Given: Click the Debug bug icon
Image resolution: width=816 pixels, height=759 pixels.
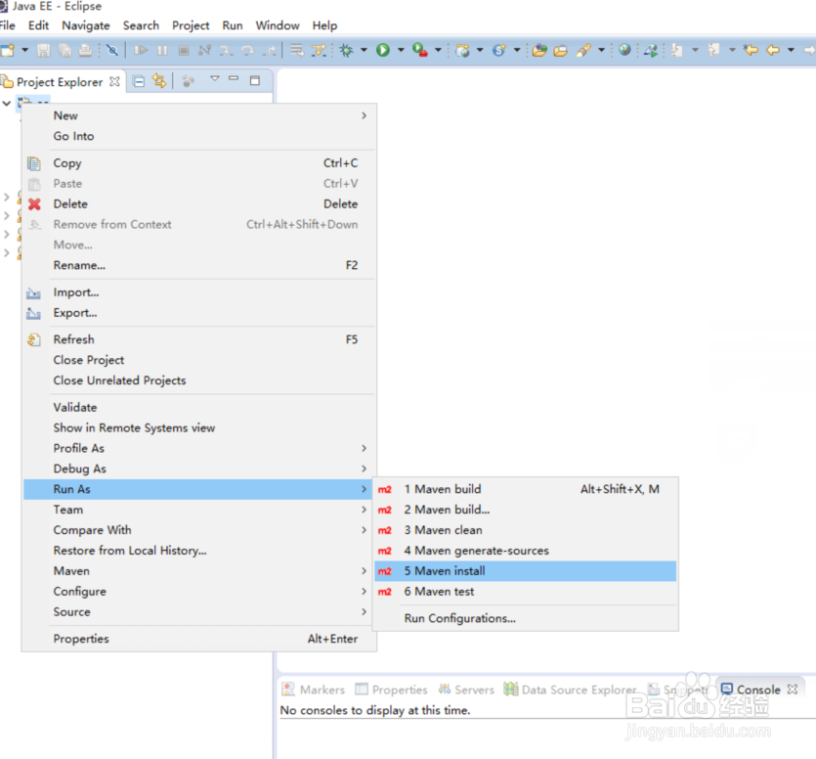Looking at the screenshot, I should (x=346, y=51).
